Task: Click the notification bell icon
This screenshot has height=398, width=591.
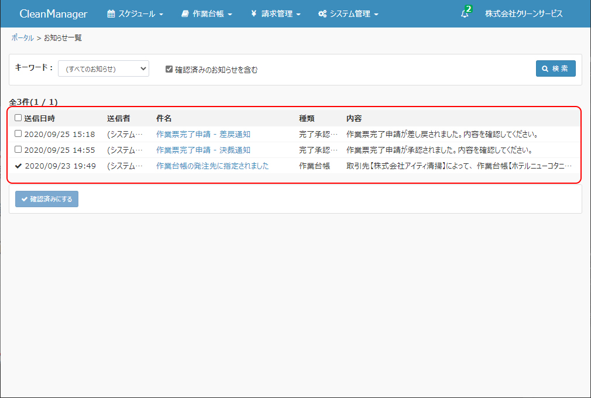Action: (465, 14)
